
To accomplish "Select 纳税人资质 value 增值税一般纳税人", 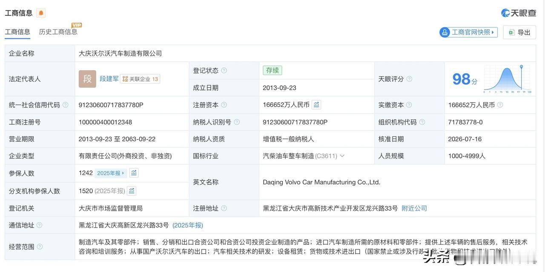I will point(288,139).
